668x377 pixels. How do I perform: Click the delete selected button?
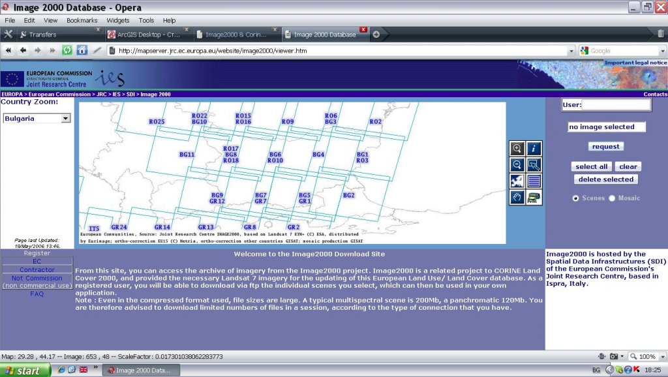606,179
